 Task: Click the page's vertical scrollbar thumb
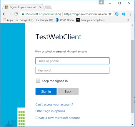132,76
